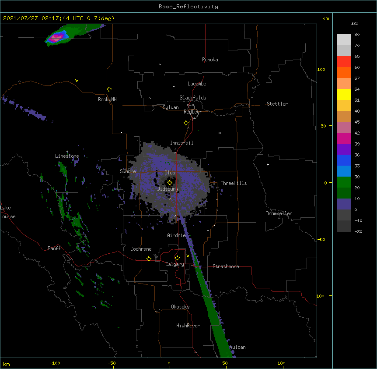Select the Strathmore label
Viewport: 377px width, 369px height.
[x=226, y=266]
